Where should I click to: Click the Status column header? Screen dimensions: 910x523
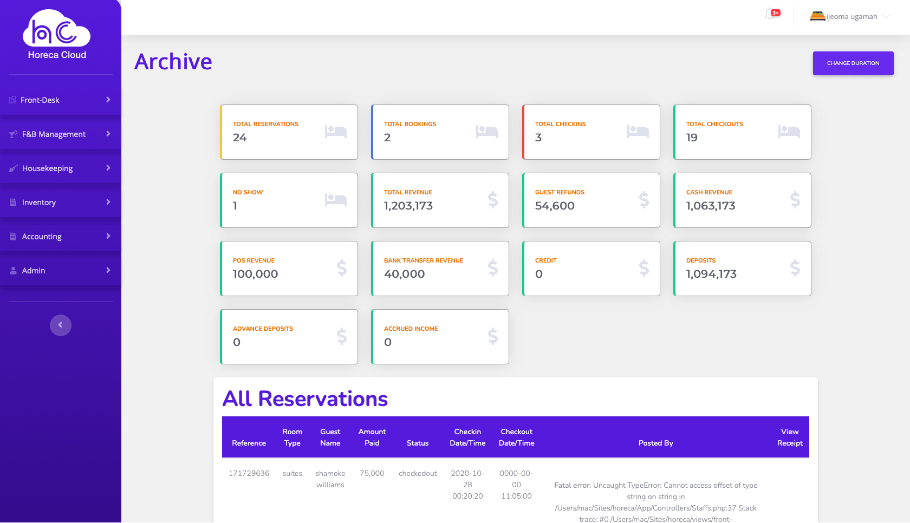418,443
